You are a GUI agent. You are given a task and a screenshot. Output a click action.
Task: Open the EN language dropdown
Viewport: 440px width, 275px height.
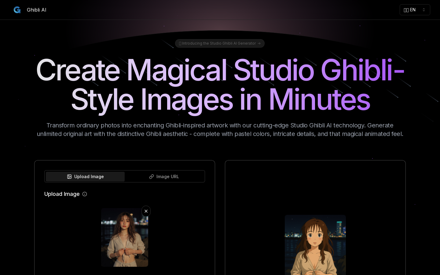tap(415, 10)
